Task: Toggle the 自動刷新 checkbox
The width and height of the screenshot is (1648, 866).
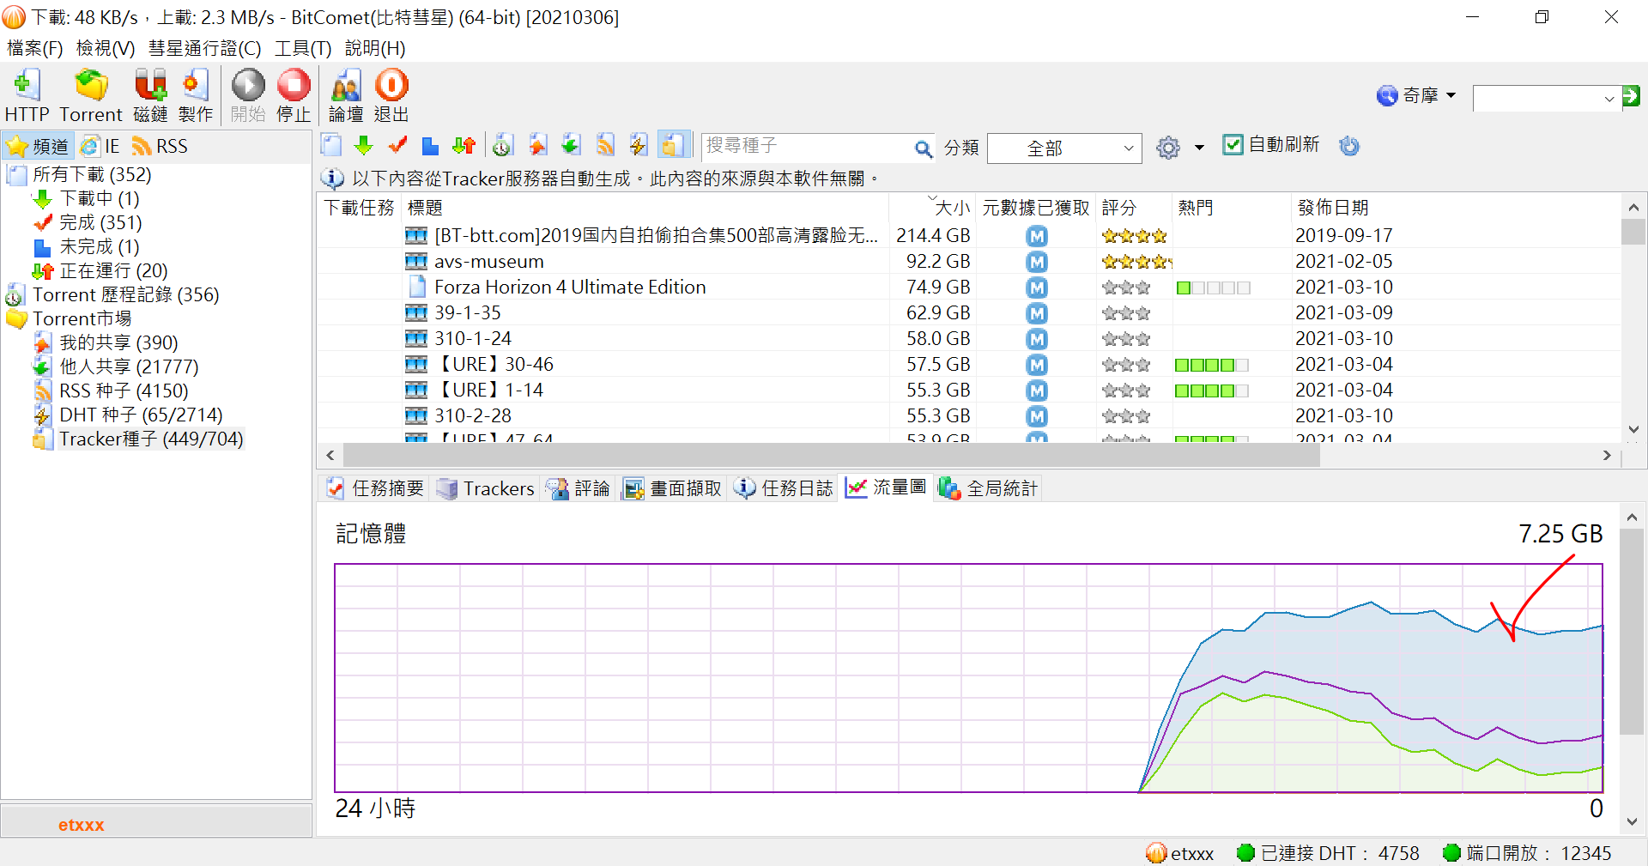Action: click(x=1233, y=145)
